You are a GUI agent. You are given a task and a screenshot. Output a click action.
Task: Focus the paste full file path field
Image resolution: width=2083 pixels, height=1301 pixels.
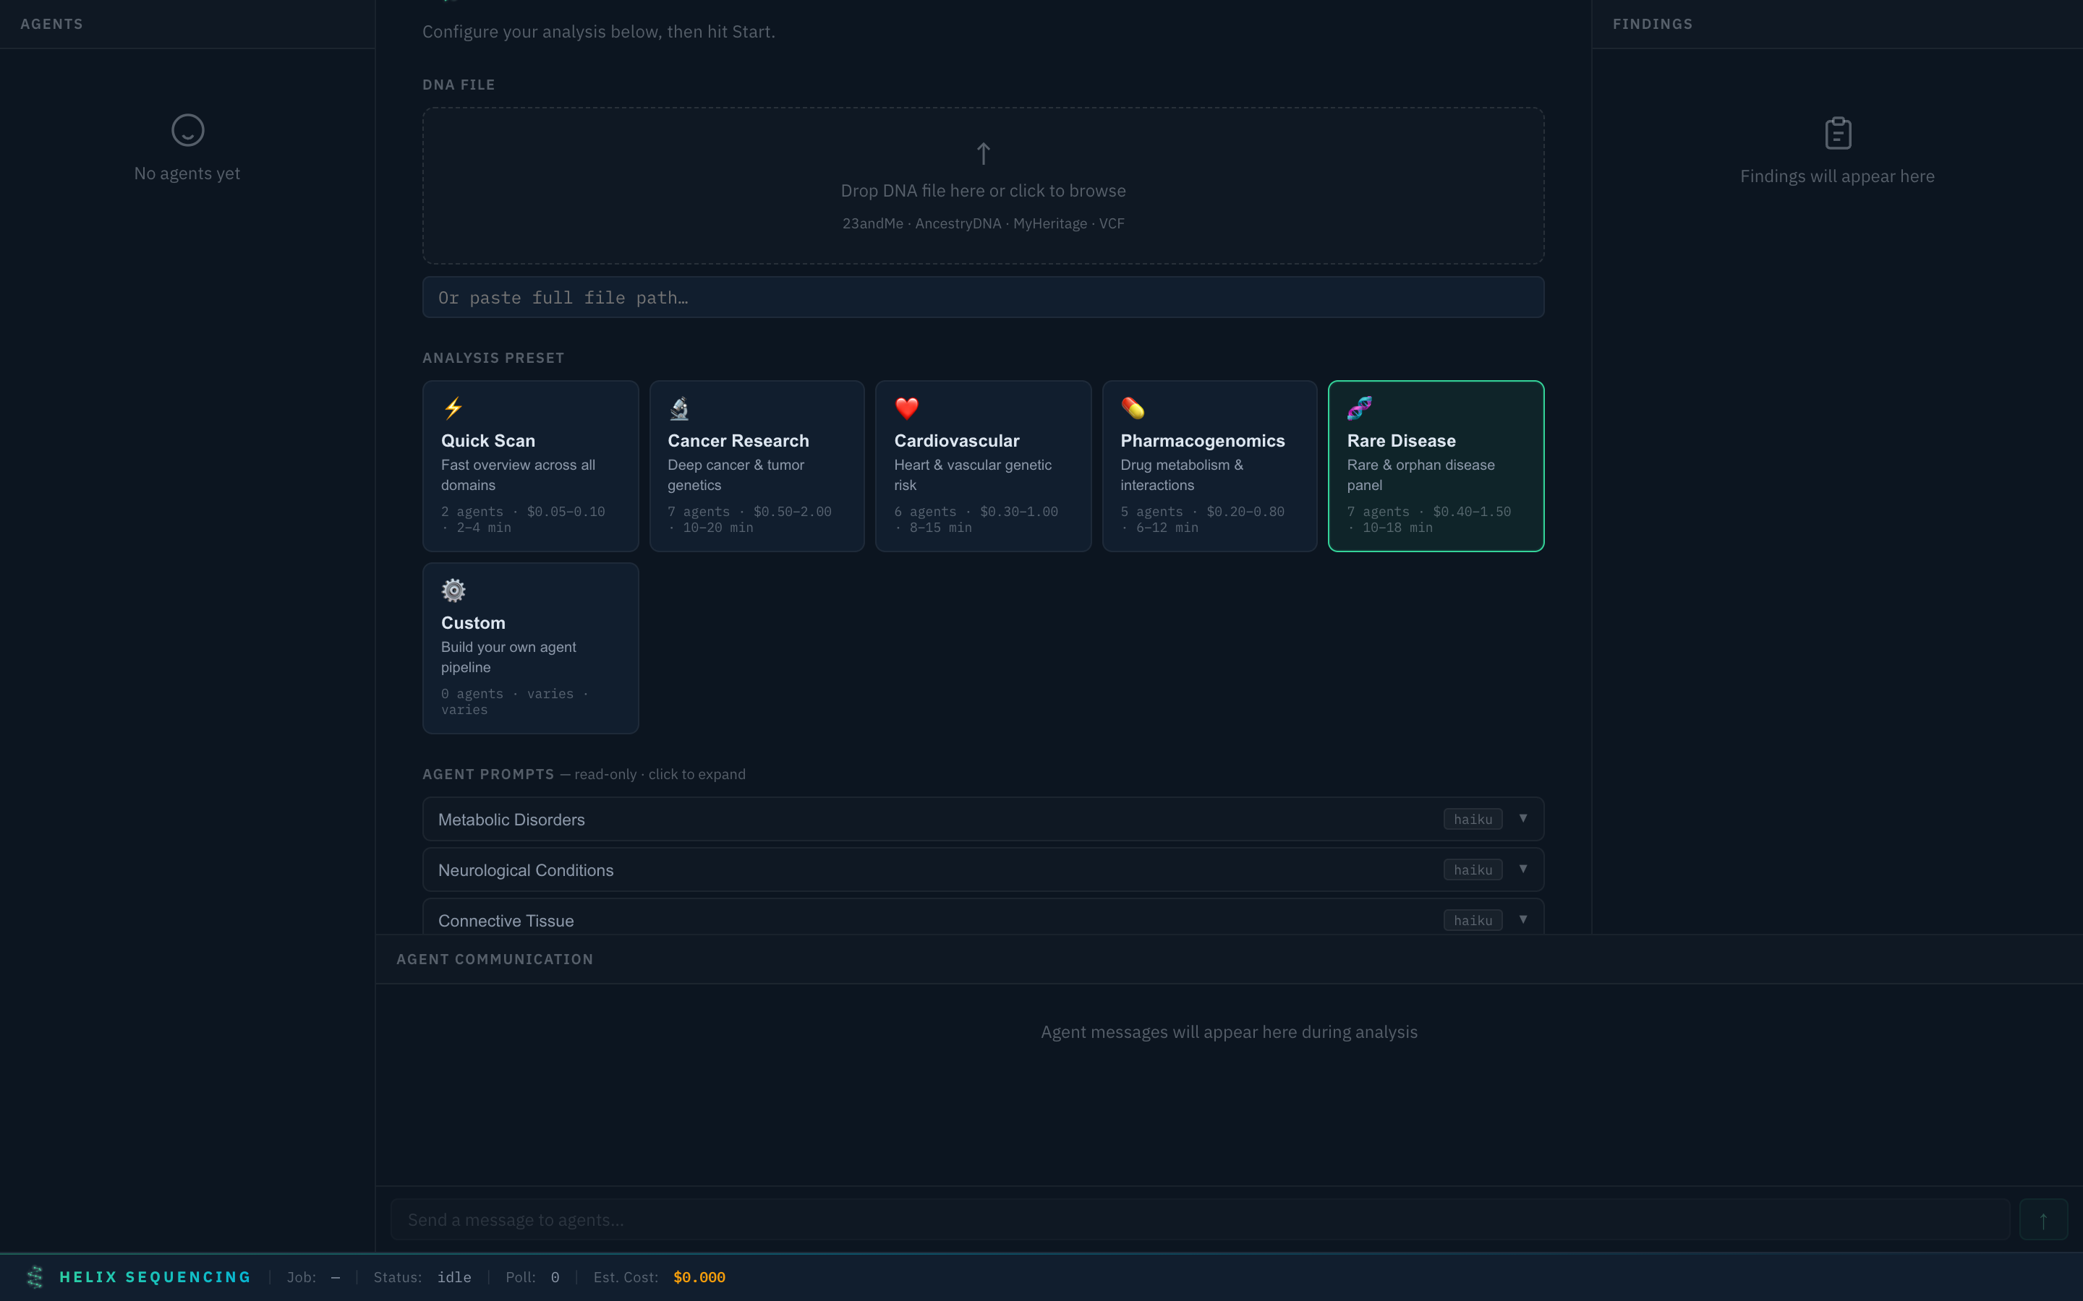click(x=983, y=298)
